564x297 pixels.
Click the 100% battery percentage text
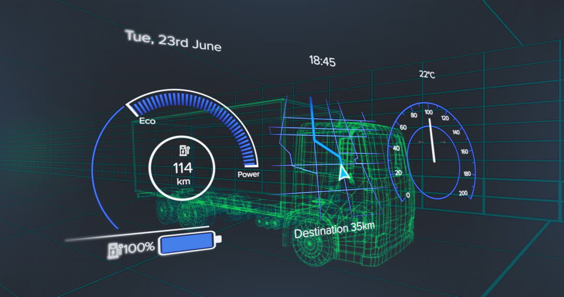tap(138, 247)
